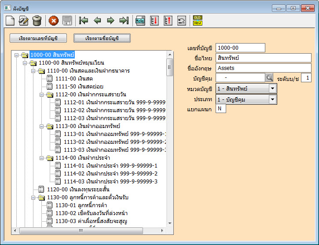Click เรียงตามเลขที่บัญชี sort button
Viewport: 319px width, 245px height.
click(x=38, y=38)
